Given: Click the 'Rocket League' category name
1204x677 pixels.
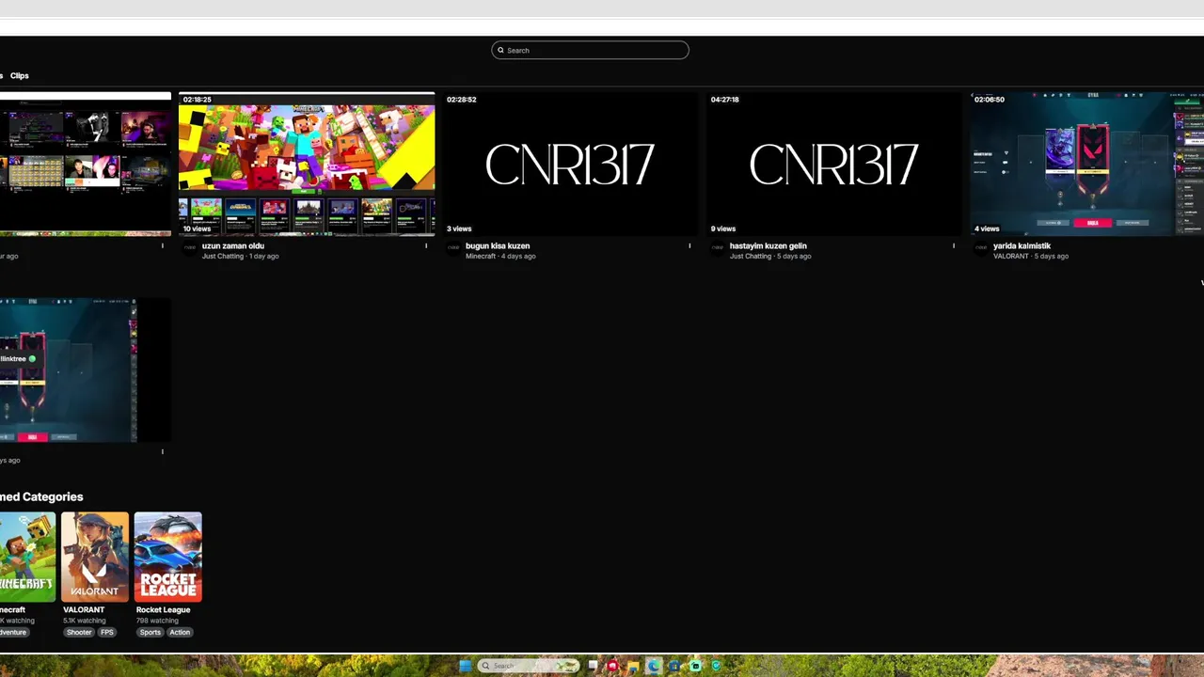Looking at the screenshot, I should click(163, 609).
